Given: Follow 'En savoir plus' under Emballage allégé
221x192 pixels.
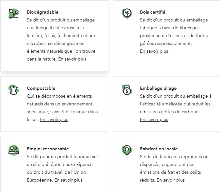Looking at the screenshot, I should (154, 120).
